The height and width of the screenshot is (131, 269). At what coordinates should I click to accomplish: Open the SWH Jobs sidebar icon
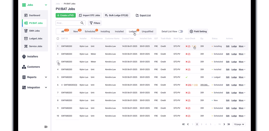coord(26,31)
